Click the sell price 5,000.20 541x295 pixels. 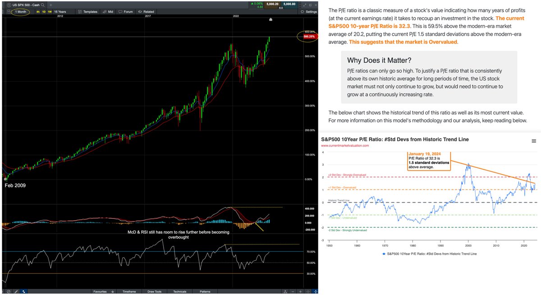272,5
